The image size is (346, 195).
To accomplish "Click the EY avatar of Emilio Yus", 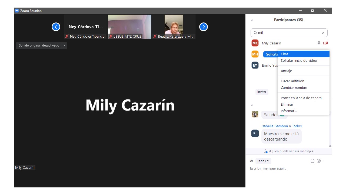I will (255, 65).
